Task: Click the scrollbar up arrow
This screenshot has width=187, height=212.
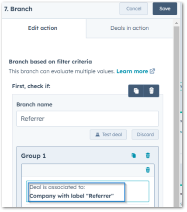Action: point(177,23)
